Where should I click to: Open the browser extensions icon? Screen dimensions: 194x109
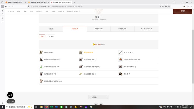pos(188,6)
